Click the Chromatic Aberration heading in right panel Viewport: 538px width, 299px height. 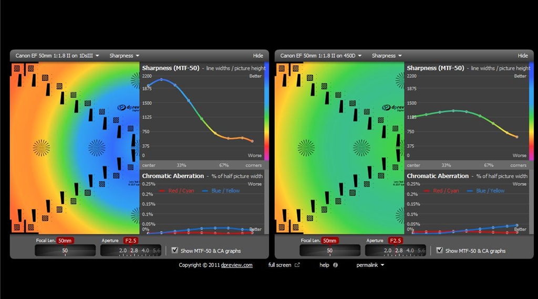pyautogui.click(x=438, y=176)
